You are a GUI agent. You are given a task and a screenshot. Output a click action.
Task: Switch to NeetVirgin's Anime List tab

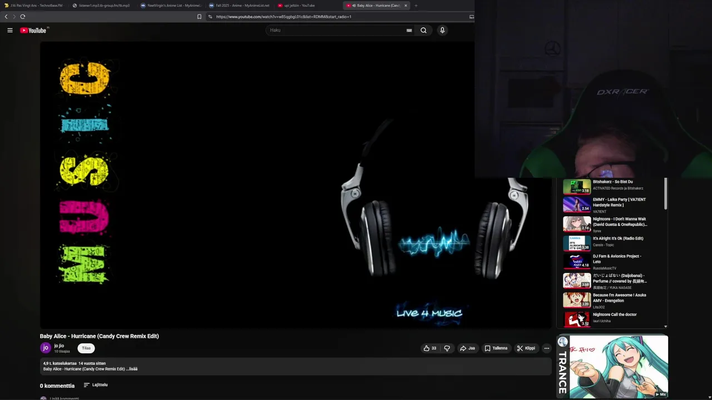171,6
